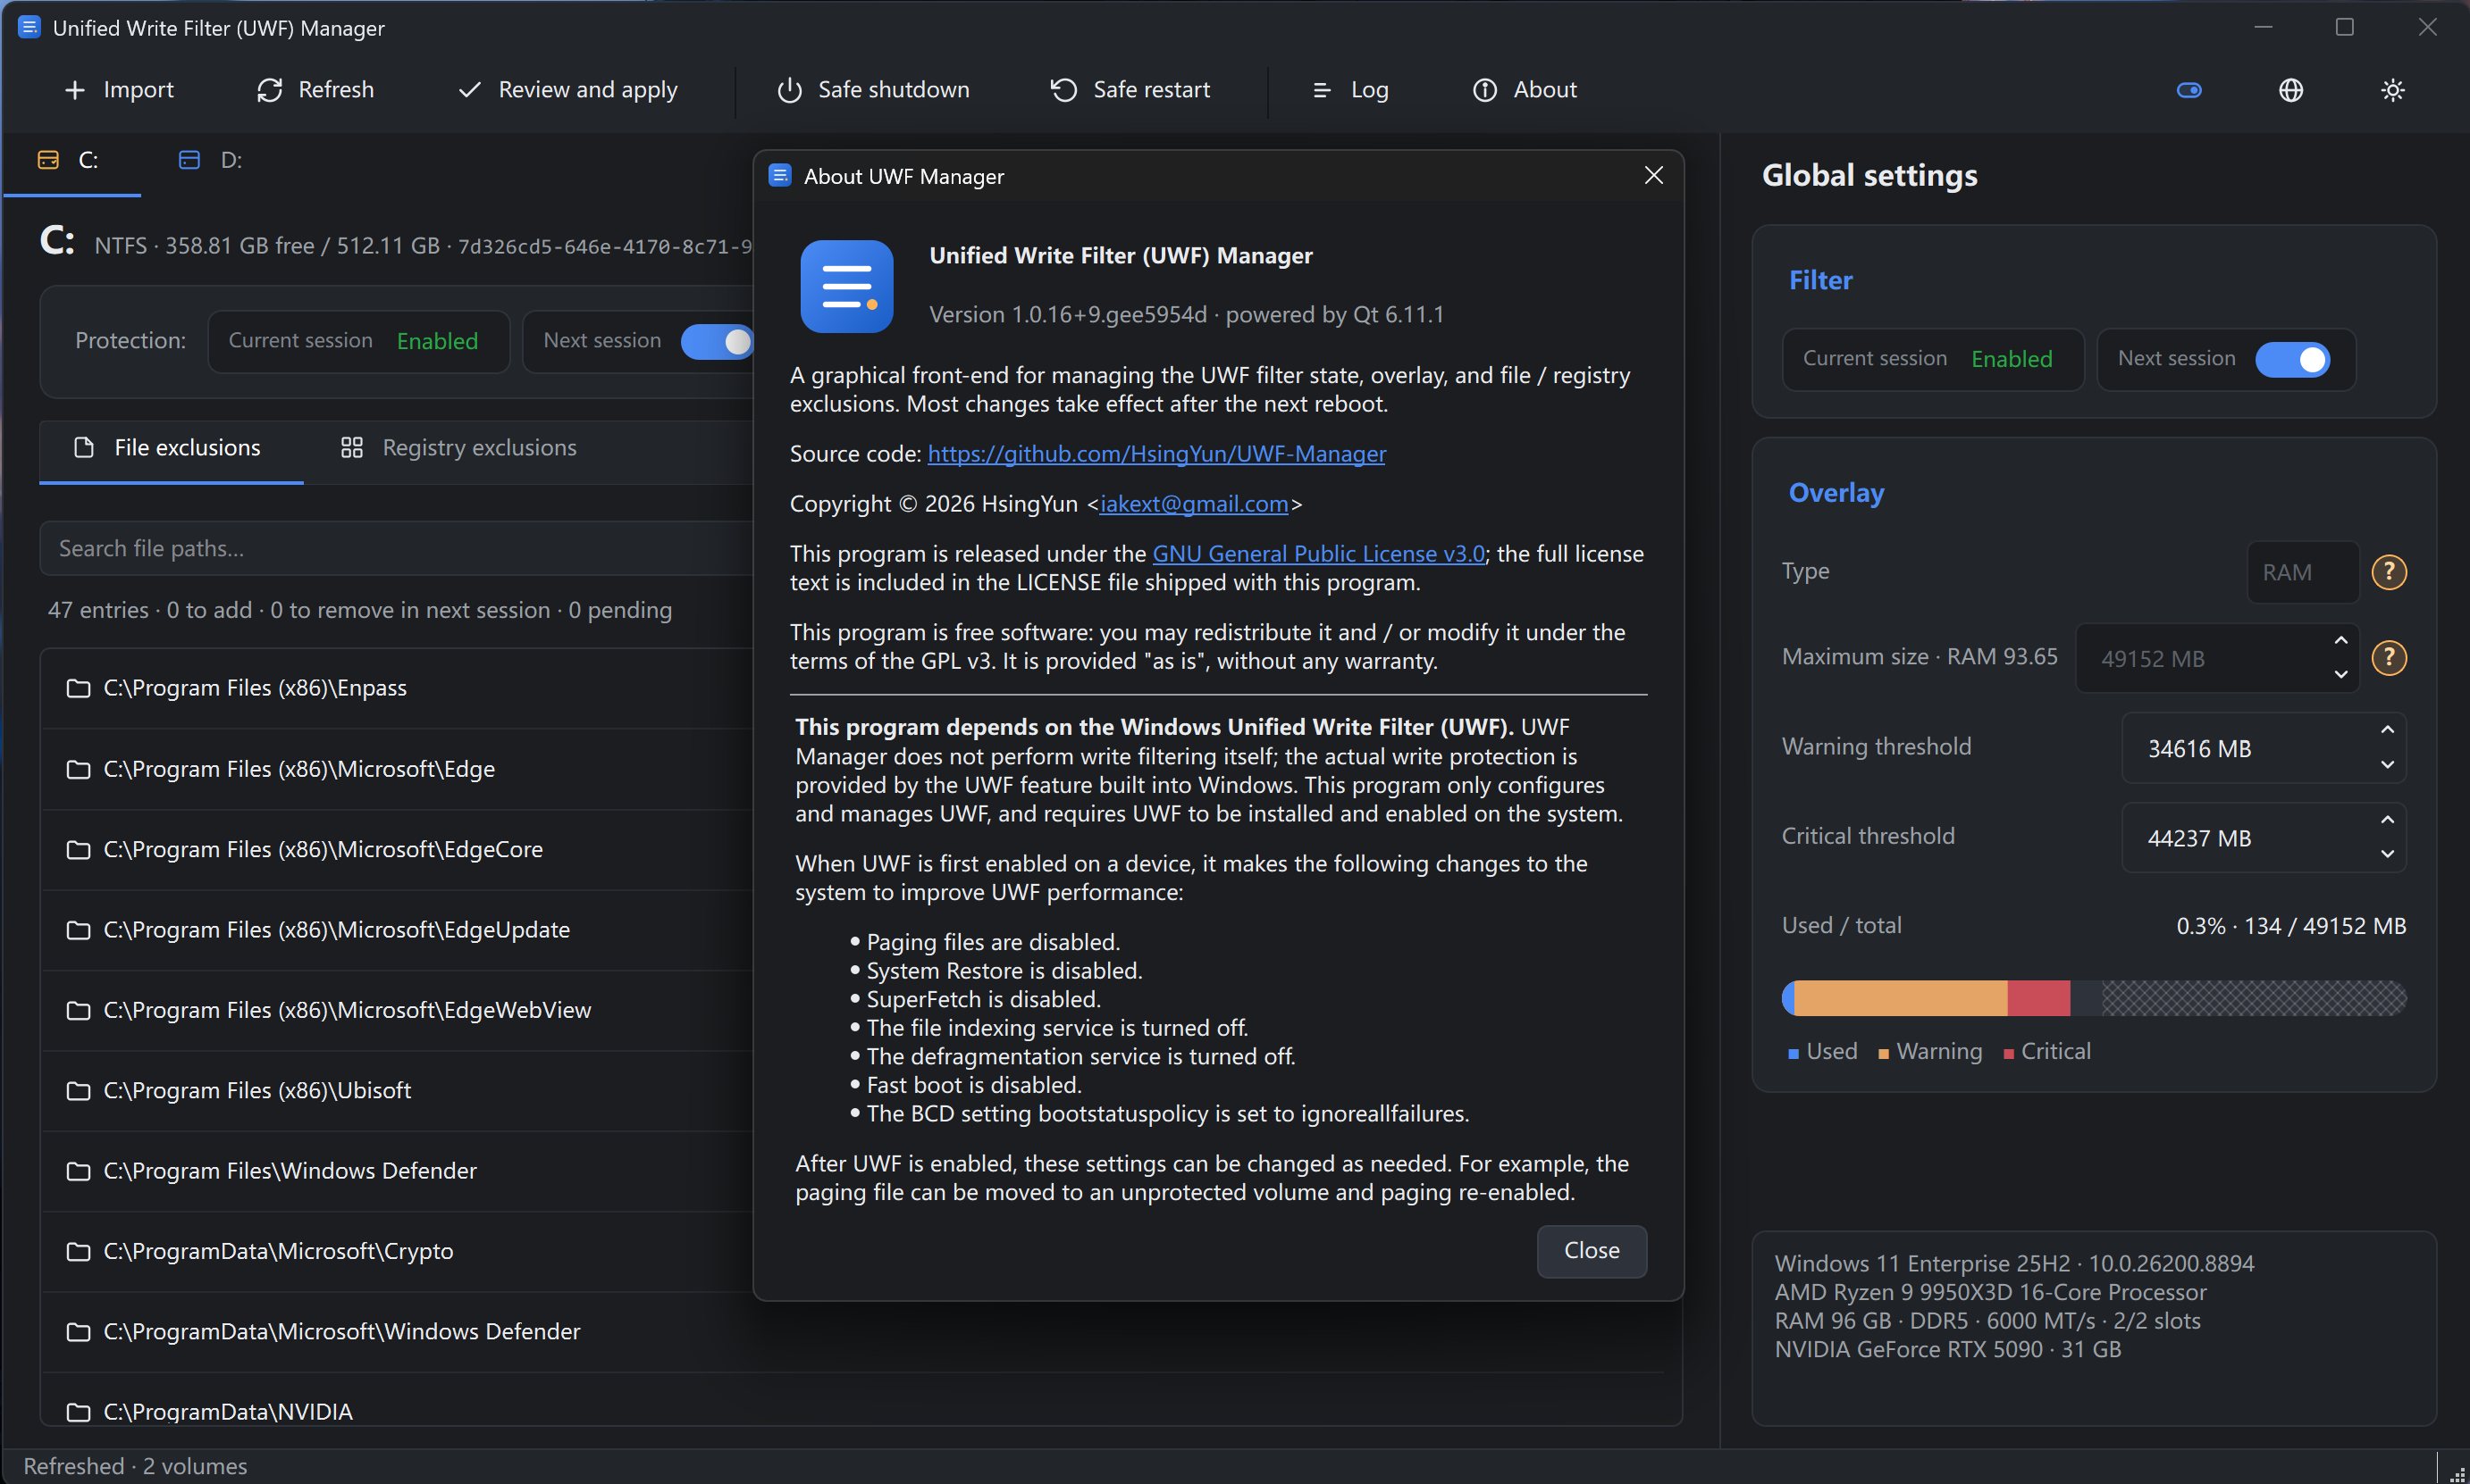Click the Safe restart arrow icon
The width and height of the screenshot is (2470, 1484).
click(1063, 90)
